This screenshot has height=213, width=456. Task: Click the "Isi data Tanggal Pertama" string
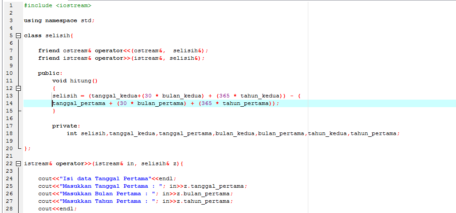coord(106,179)
